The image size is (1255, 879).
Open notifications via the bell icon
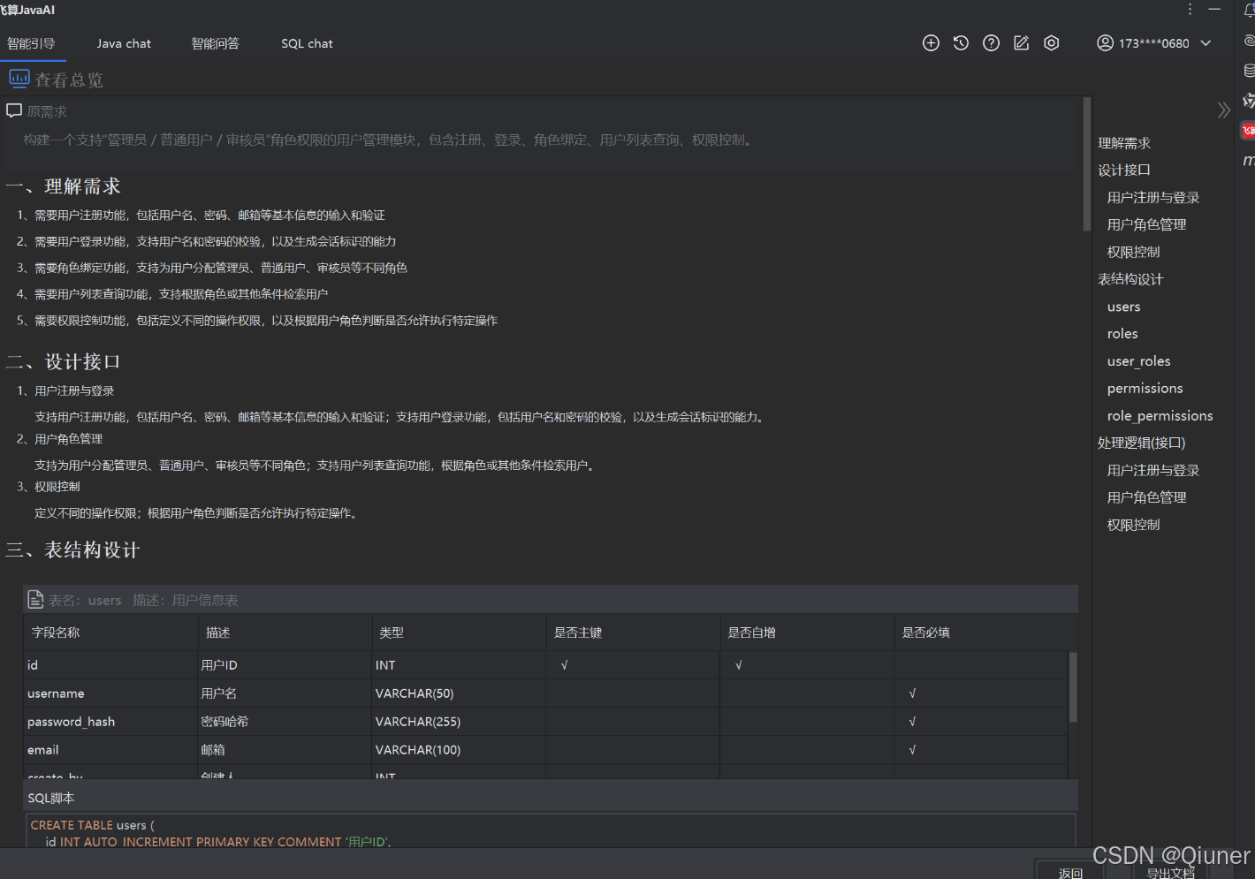pos(1250,9)
